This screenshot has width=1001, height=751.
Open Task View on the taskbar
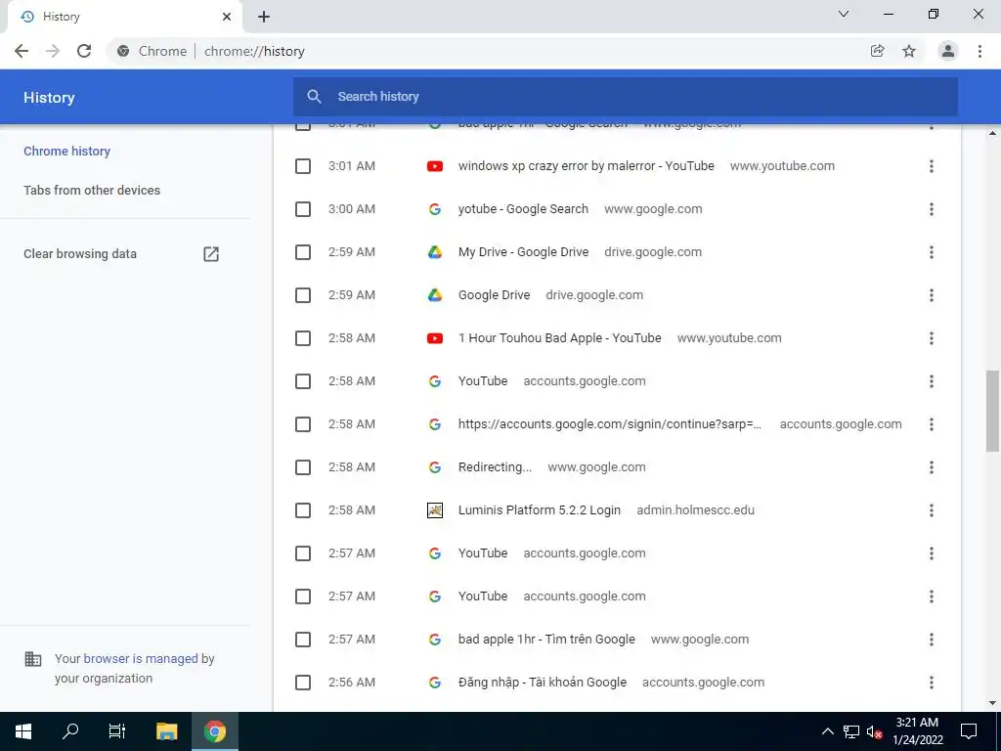click(x=117, y=731)
